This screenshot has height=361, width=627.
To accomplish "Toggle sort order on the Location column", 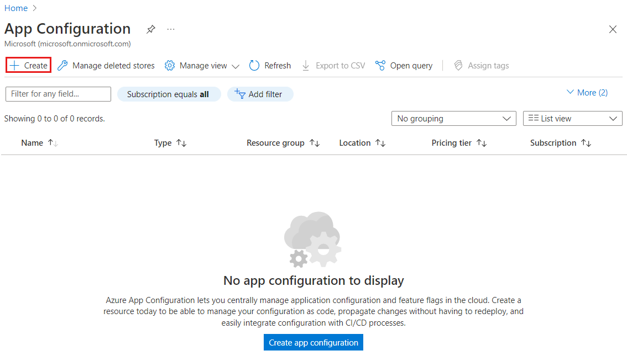I will click(382, 142).
